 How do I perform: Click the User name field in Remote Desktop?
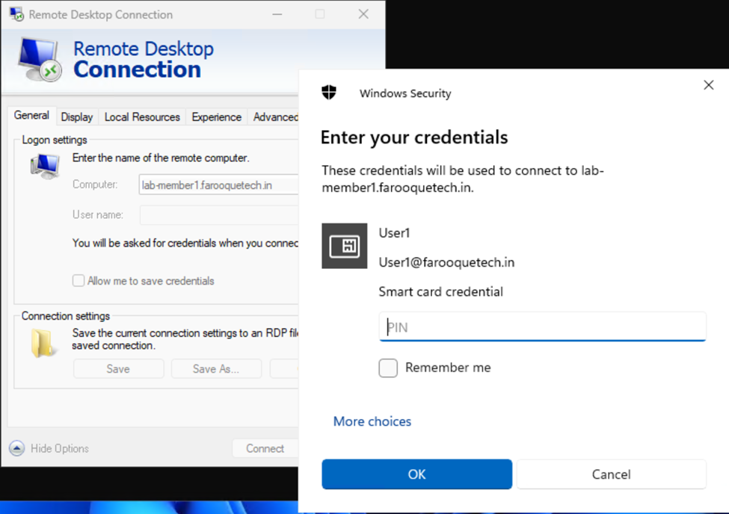pyautogui.click(x=219, y=214)
